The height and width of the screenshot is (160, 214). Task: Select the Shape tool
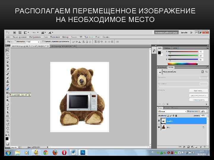click(8, 116)
